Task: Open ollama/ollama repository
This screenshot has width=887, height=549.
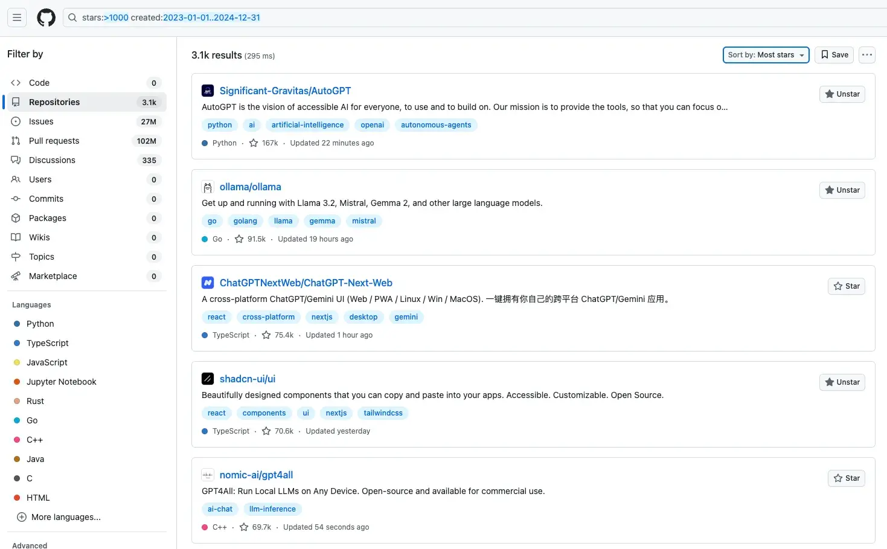Action: 250,187
